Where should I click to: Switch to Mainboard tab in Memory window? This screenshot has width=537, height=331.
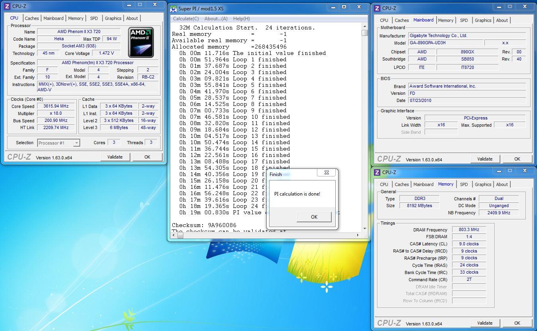[x=423, y=184]
